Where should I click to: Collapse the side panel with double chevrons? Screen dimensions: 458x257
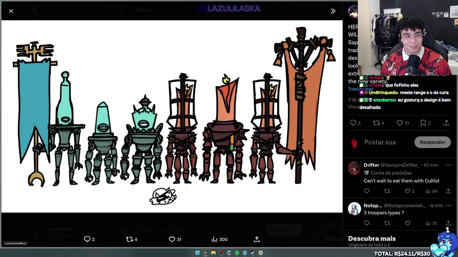point(333,11)
